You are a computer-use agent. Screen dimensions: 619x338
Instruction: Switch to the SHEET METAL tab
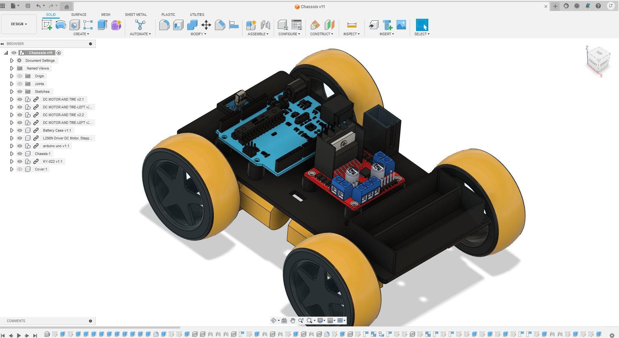click(x=136, y=15)
